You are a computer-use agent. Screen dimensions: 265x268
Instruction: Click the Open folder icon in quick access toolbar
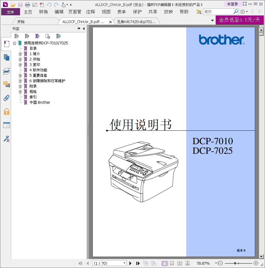[13, 5]
